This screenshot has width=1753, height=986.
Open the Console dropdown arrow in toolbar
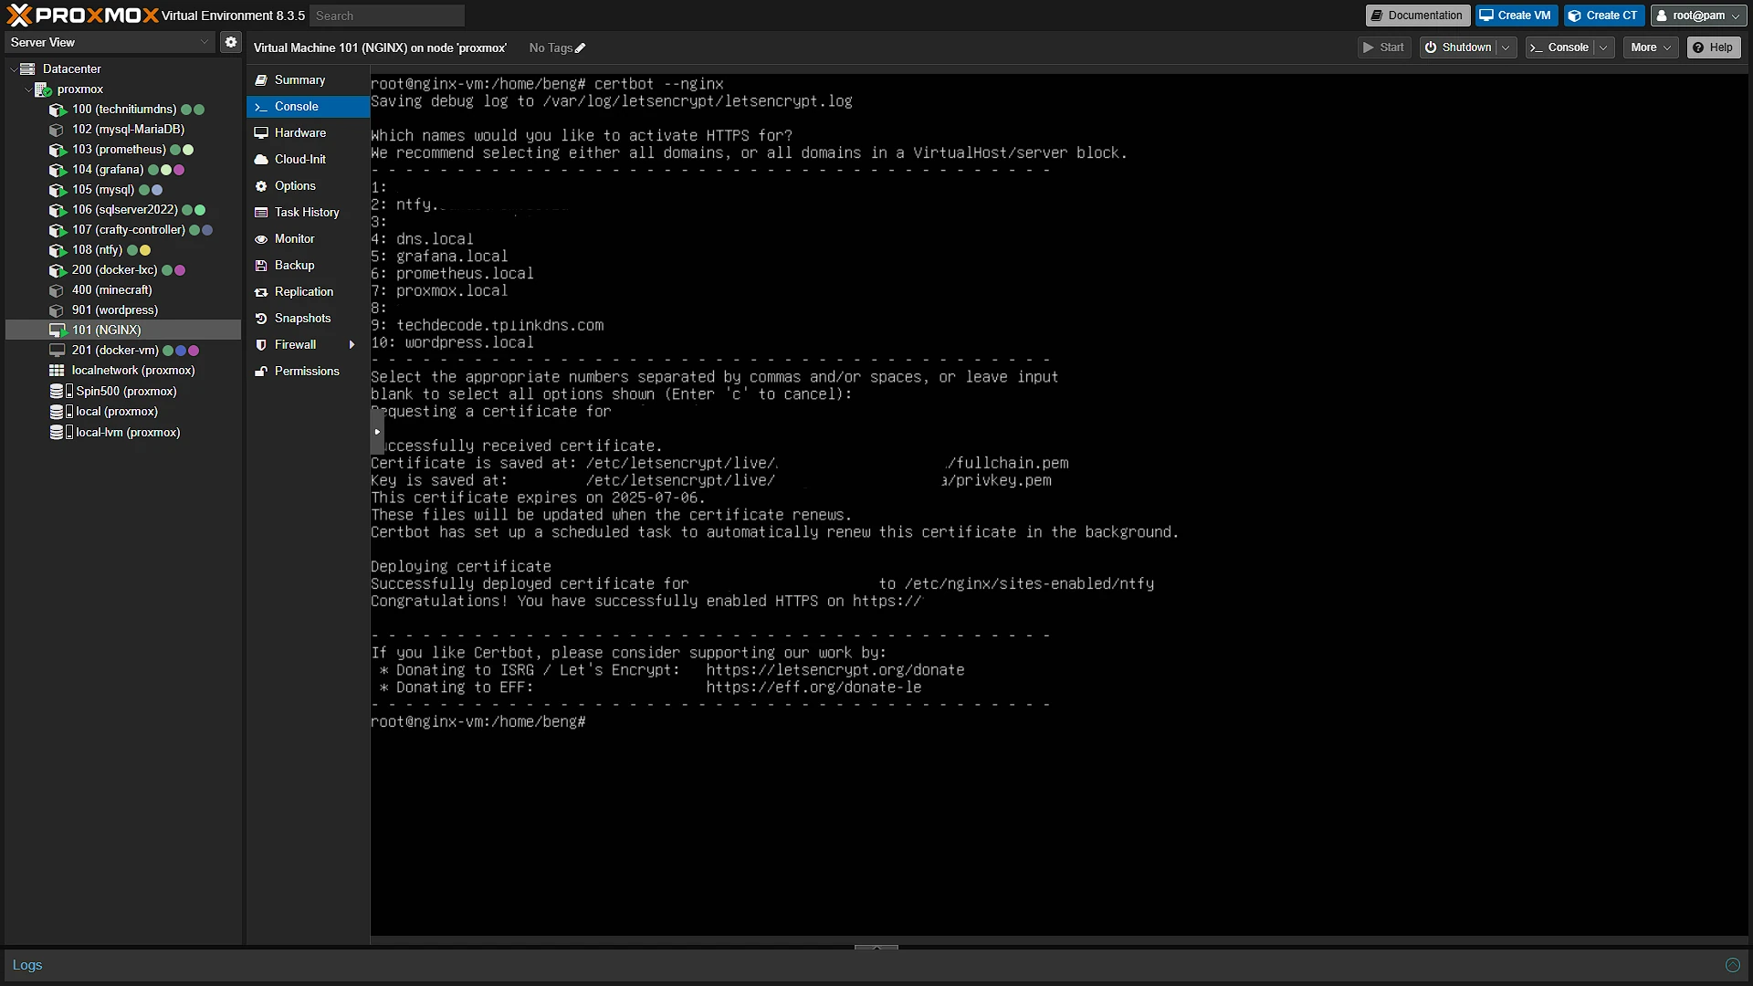tap(1603, 47)
